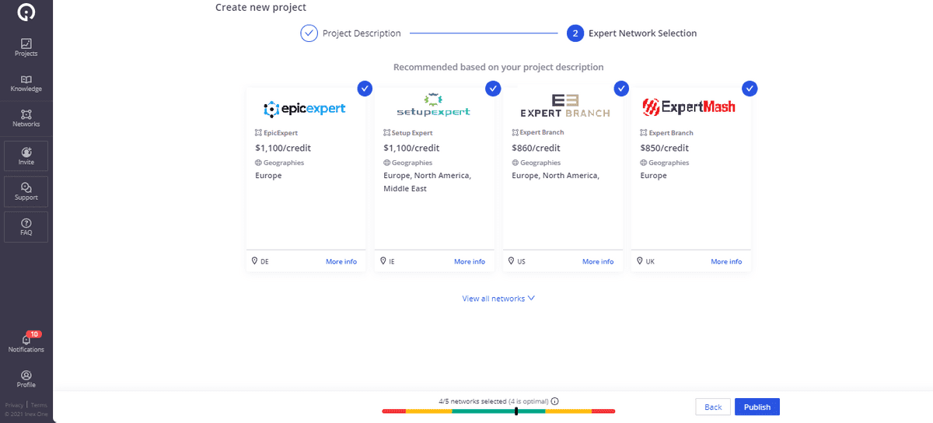This screenshot has width=933, height=423.
Task: Expand View all networks
Action: [498, 299]
